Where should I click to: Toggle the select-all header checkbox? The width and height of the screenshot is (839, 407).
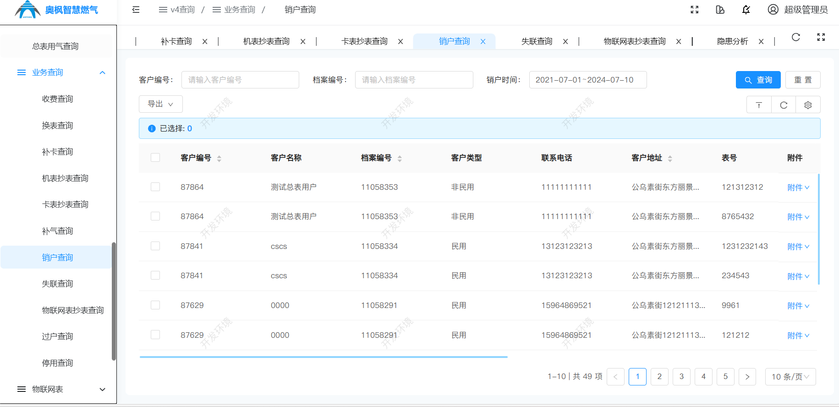point(155,158)
